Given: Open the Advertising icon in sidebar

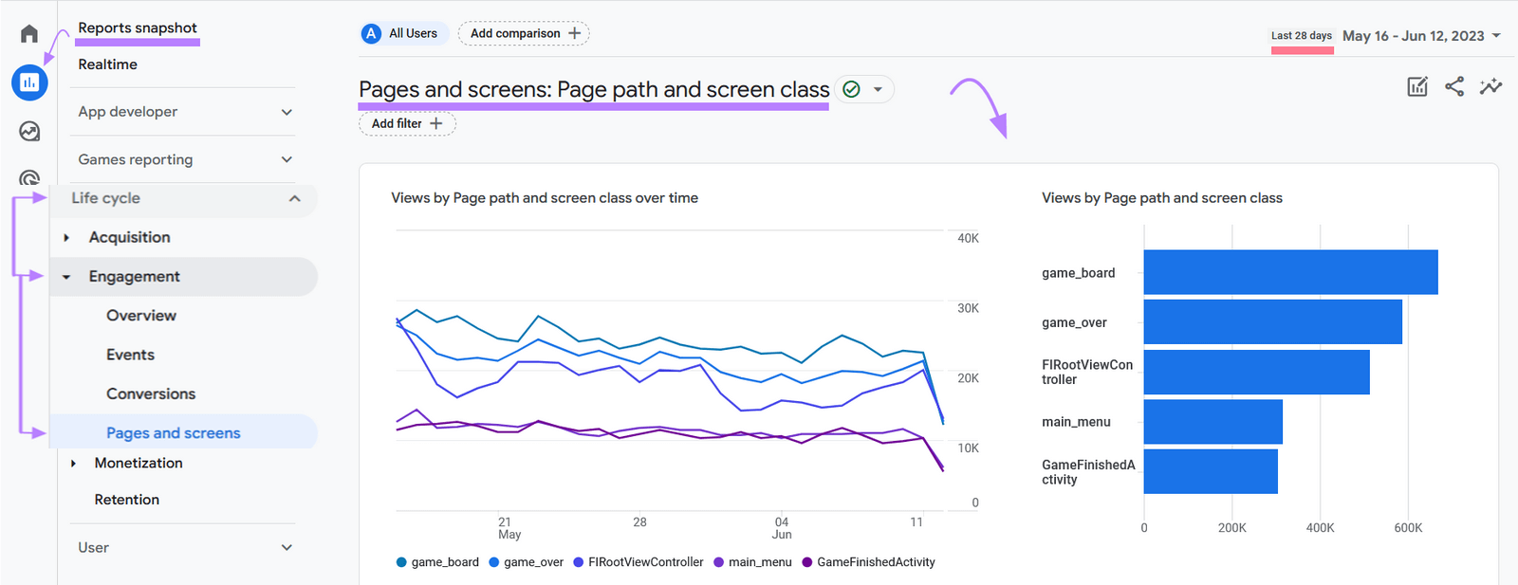Looking at the screenshot, I should click(x=29, y=176).
